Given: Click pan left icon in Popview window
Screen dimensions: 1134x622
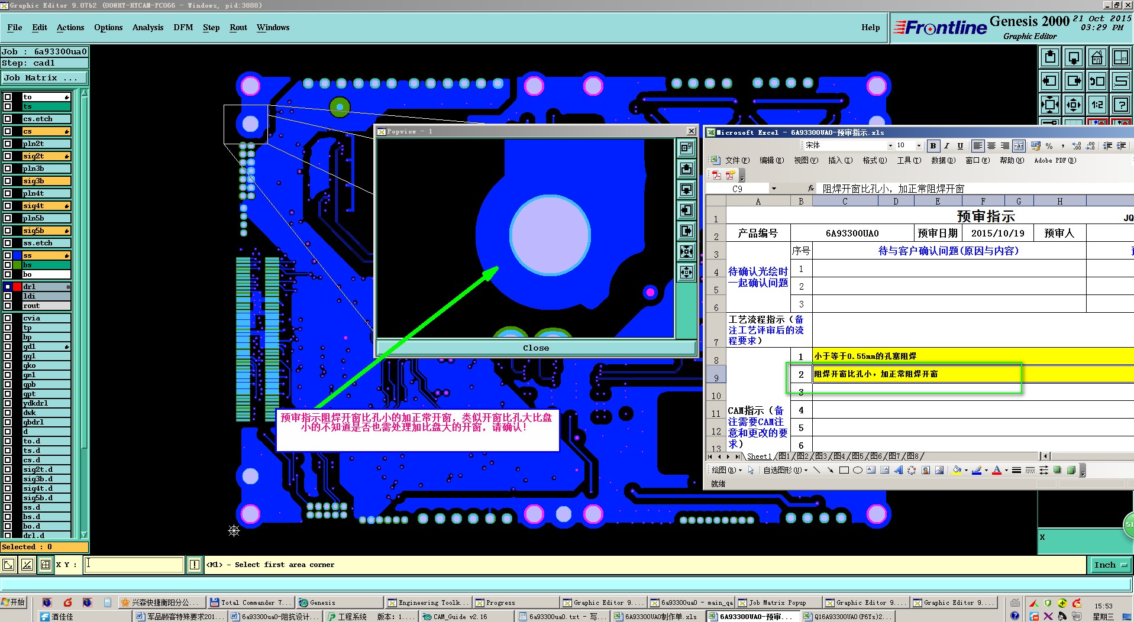Looking at the screenshot, I should coord(686,210).
